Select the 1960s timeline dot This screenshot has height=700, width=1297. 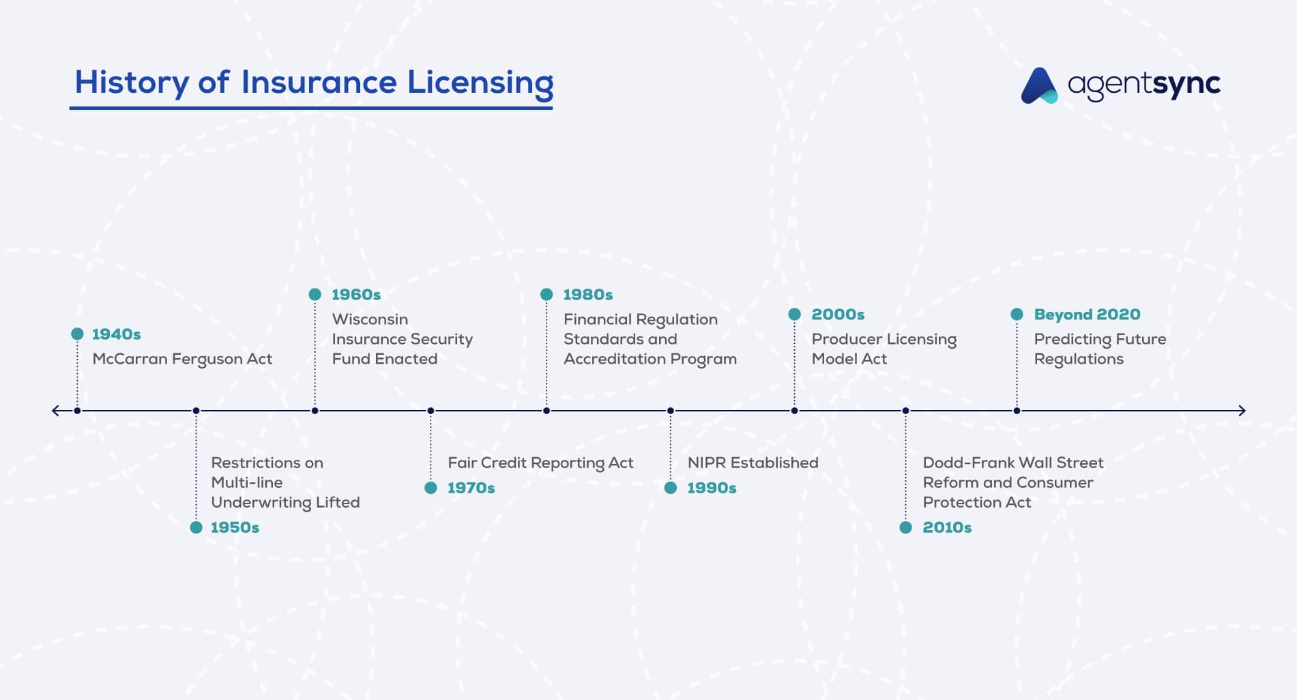tap(315, 294)
